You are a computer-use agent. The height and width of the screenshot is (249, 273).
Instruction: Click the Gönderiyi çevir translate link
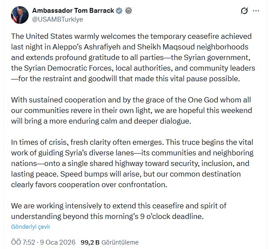click(x=31, y=226)
